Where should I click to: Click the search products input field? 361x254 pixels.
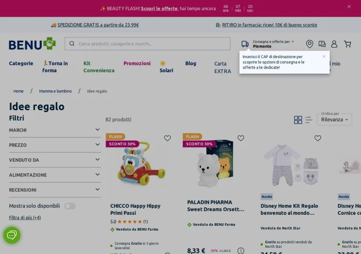pyautogui.click(x=147, y=44)
